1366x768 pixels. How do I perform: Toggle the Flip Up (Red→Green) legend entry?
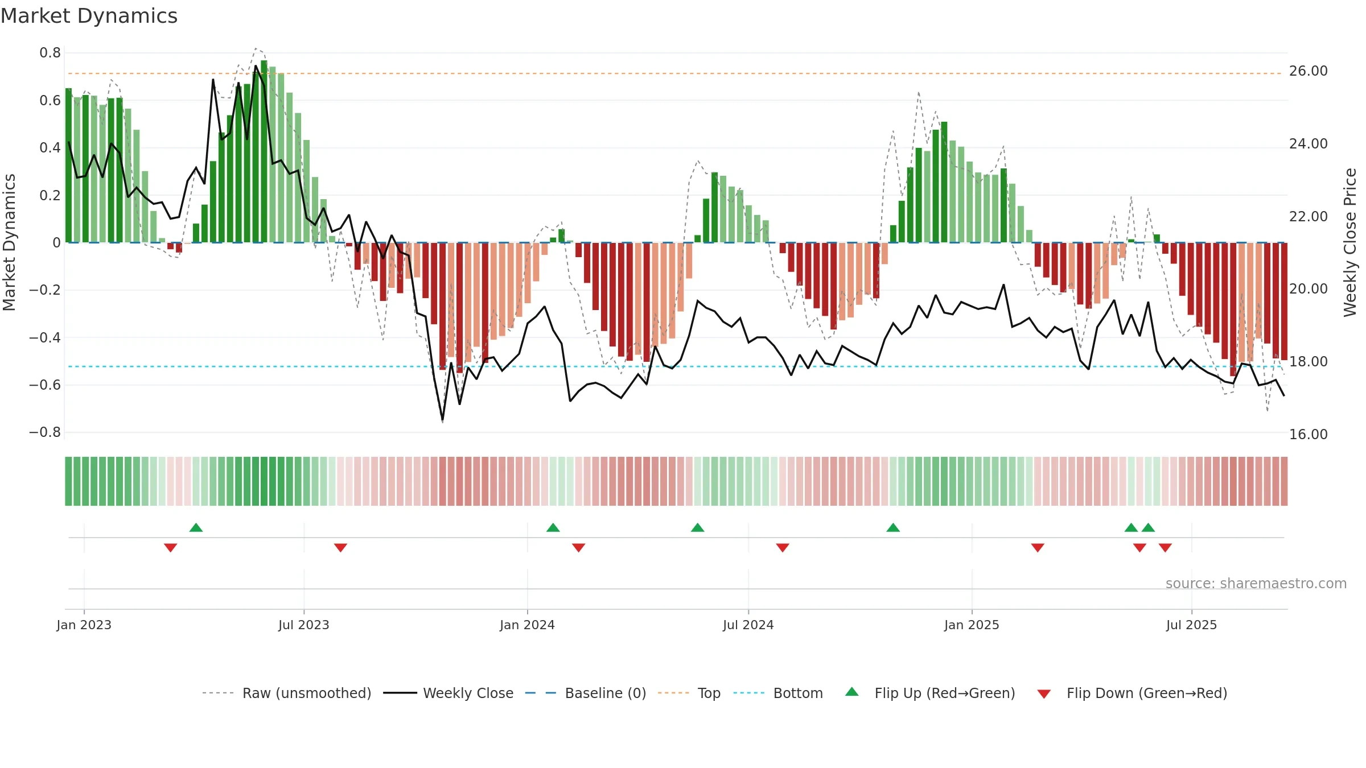930,693
